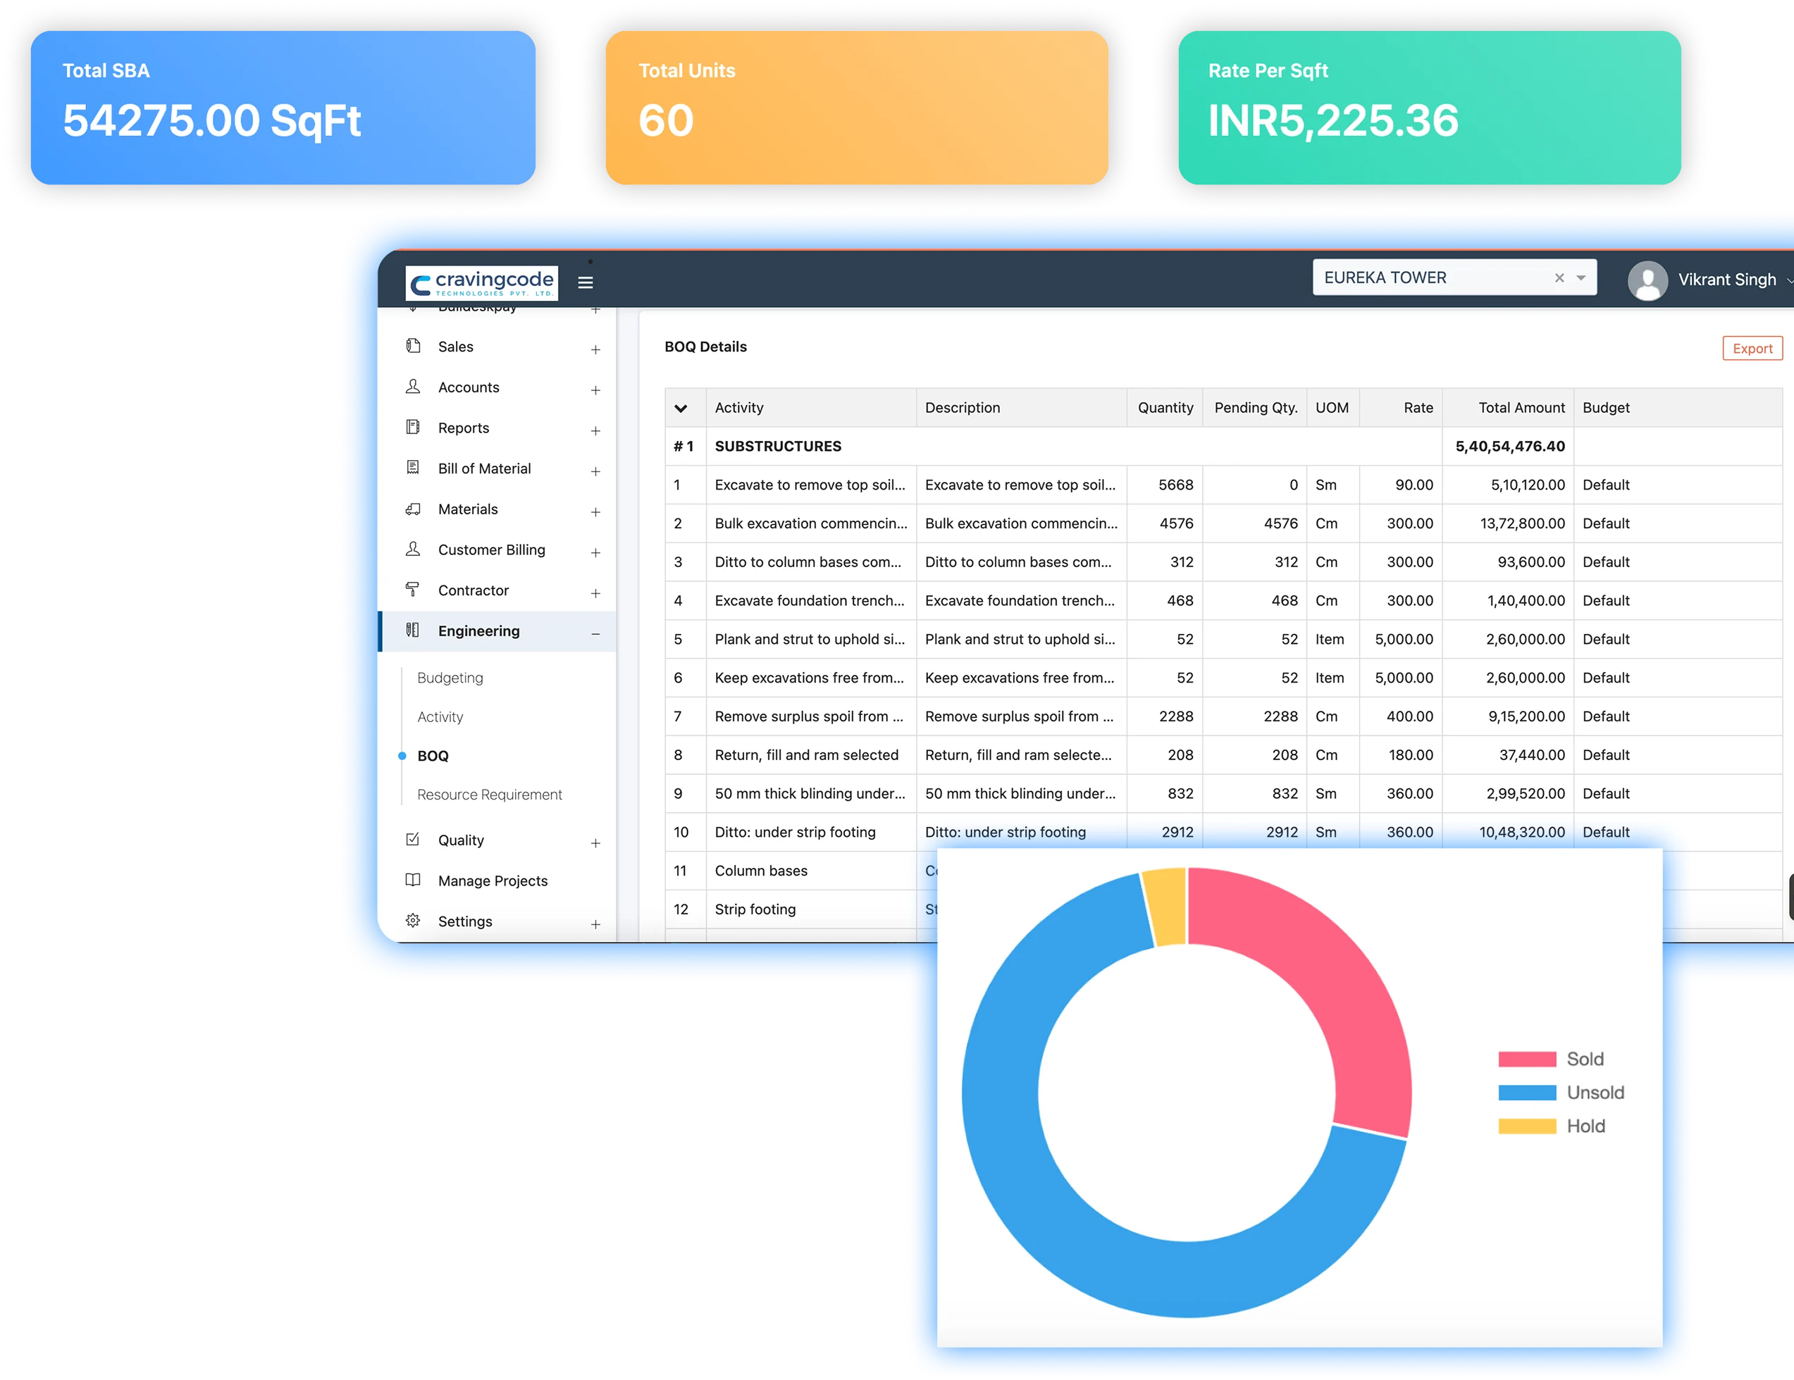Expand the Customer Billing plus
Screen dimensions: 1794x1380
click(x=595, y=552)
